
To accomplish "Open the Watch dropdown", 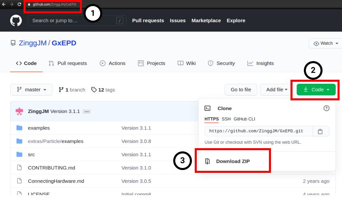I will tap(326, 43).
